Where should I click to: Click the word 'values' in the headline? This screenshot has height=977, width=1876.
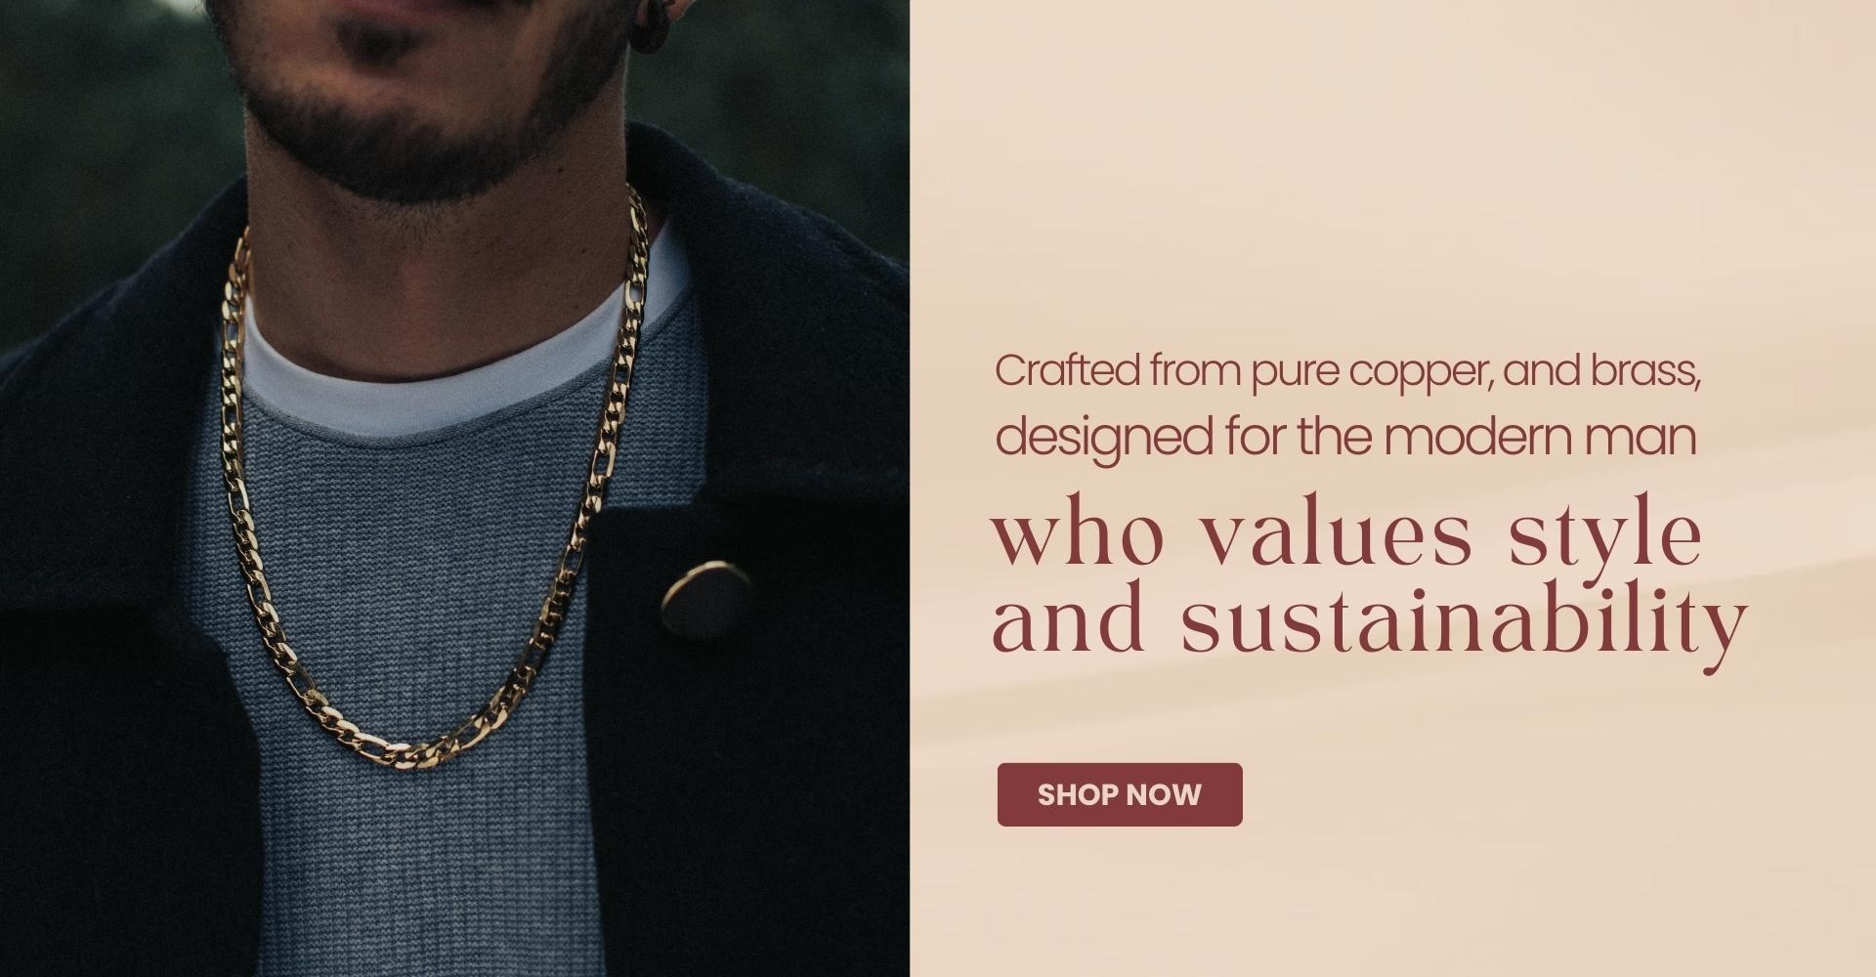pyautogui.click(x=1336, y=533)
